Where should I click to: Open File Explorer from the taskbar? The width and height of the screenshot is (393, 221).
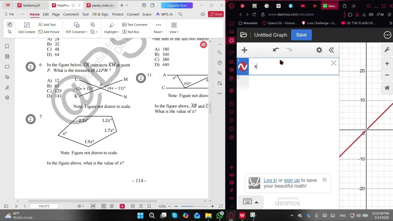point(208,215)
